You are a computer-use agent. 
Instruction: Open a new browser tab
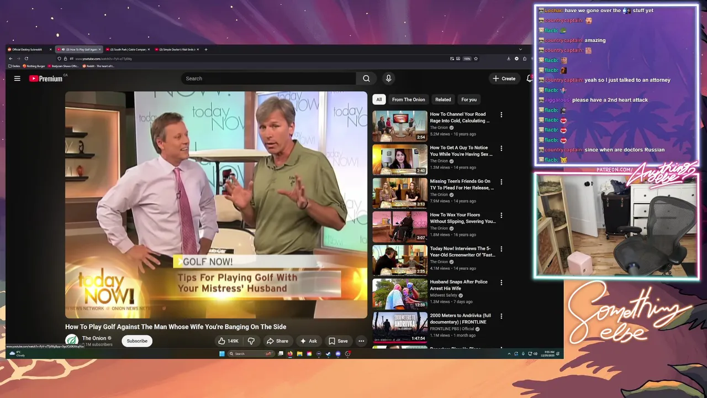tap(206, 49)
